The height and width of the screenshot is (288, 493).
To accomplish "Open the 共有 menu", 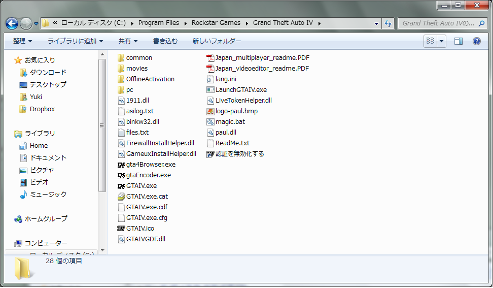I will coord(128,41).
